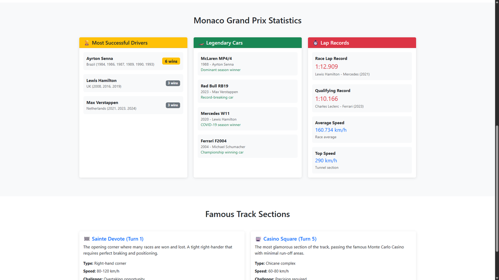Screen dimensions: 499x280
Task: Click Sainte Devote Type: Right-hand corner line
Action: (105, 263)
